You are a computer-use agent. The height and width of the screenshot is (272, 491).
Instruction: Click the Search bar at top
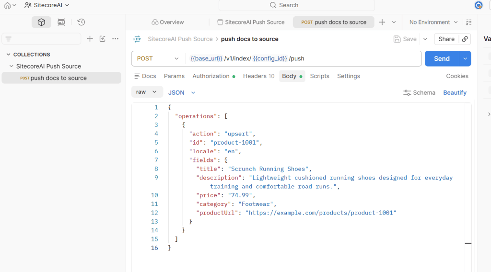[x=296, y=5]
